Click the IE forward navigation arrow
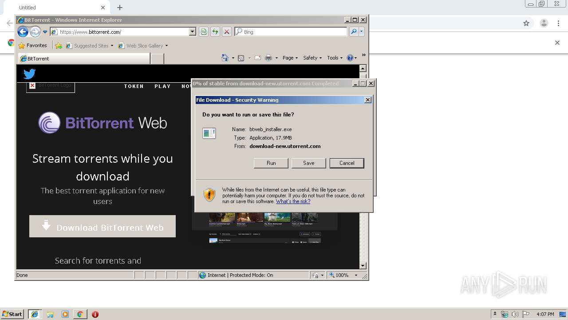568x320 pixels. (x=35, y=32)
